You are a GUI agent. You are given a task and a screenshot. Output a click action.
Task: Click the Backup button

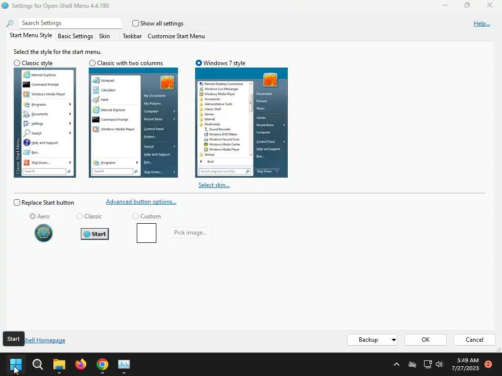(x=368, y=340)
